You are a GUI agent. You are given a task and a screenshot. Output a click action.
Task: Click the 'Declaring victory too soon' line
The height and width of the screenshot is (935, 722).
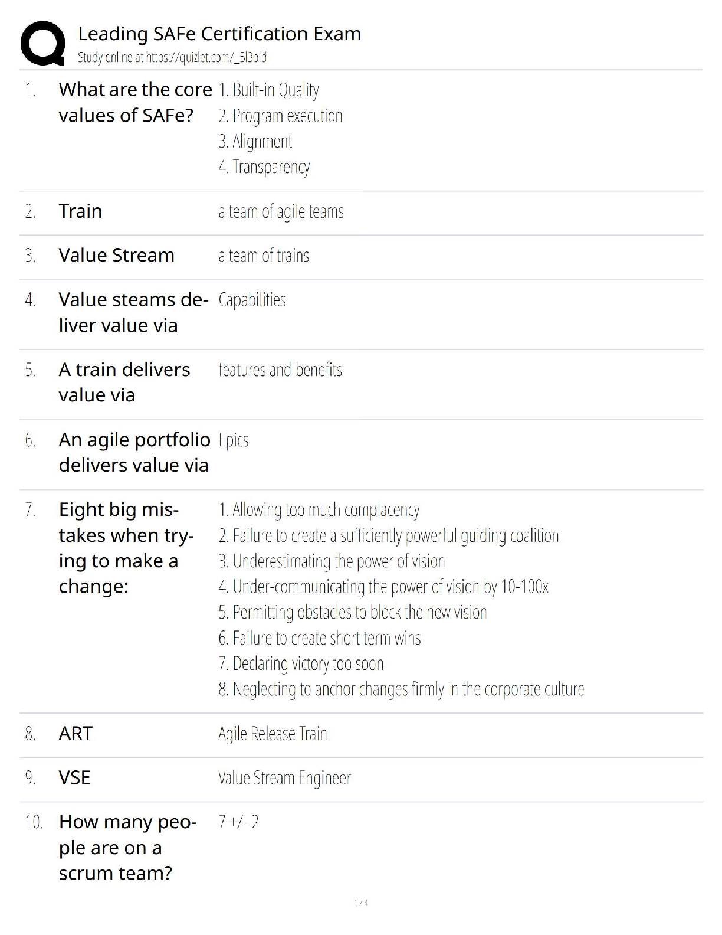coord(301,663)
